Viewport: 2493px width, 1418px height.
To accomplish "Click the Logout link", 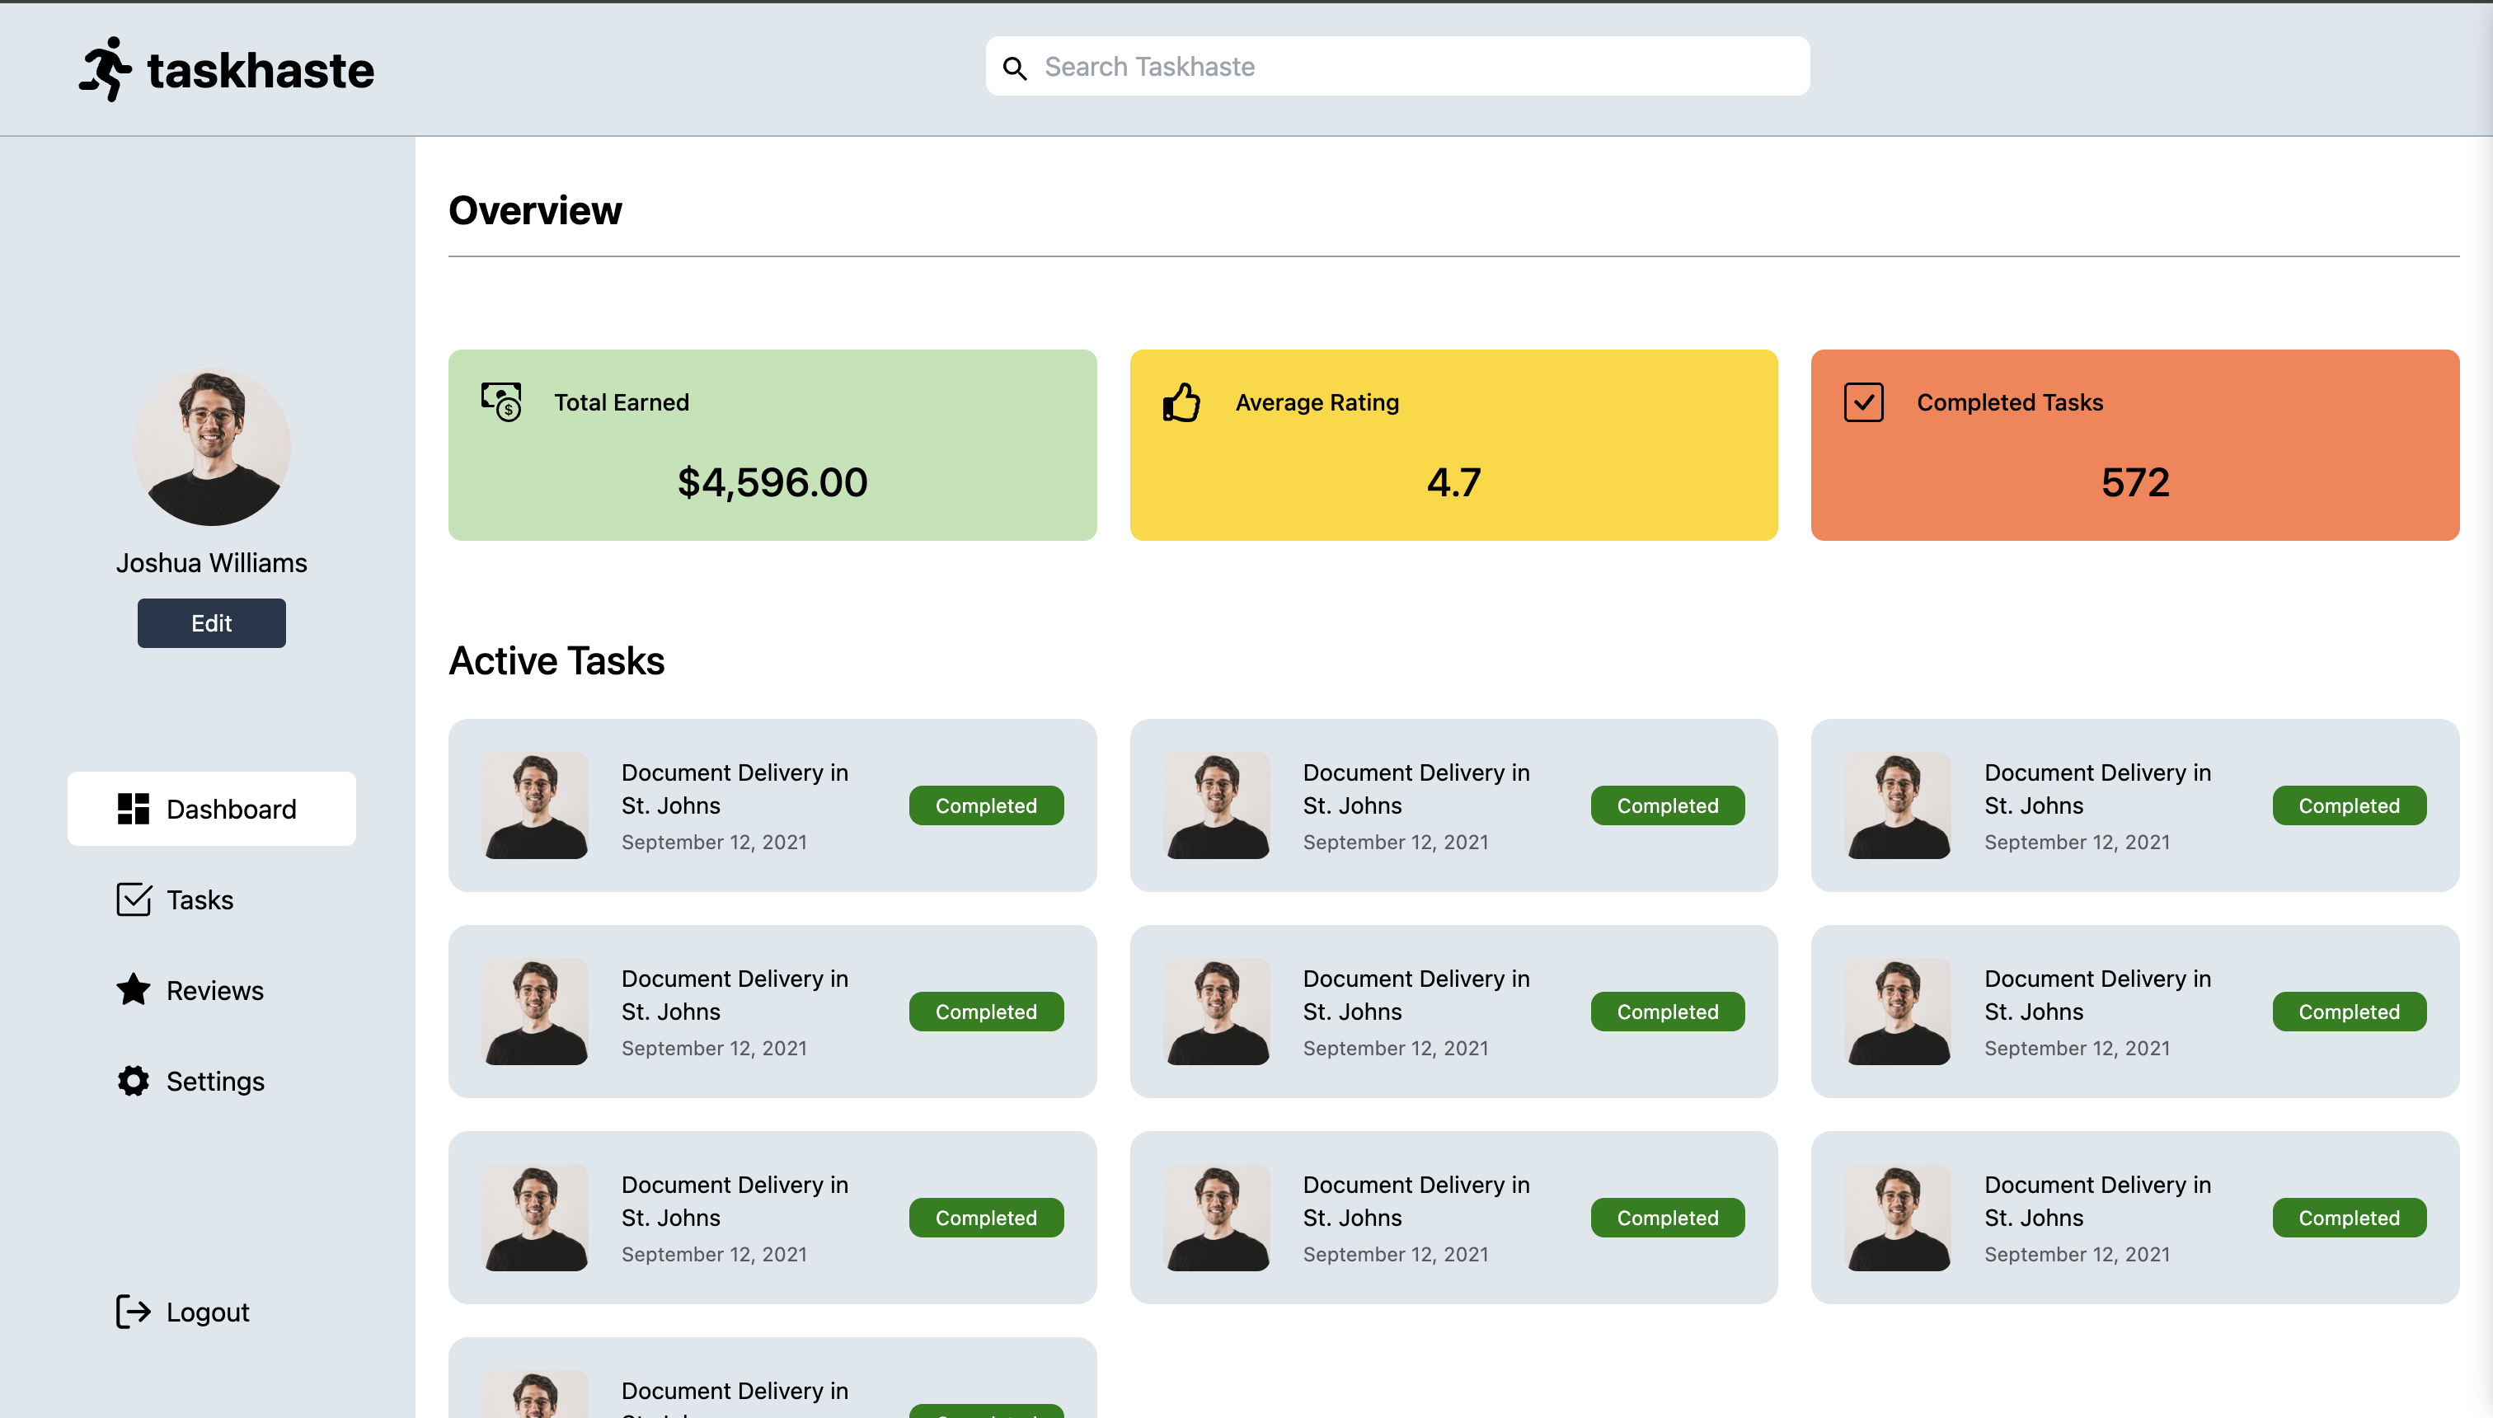I will tap(208, 1311).
